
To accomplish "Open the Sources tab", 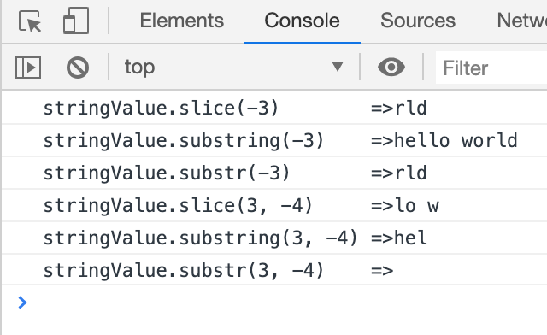I will click(x=418, y=21).
